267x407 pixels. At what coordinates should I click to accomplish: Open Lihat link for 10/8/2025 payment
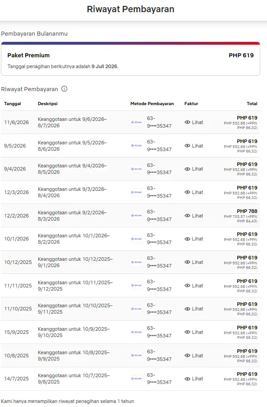click(x=194, y=356)
